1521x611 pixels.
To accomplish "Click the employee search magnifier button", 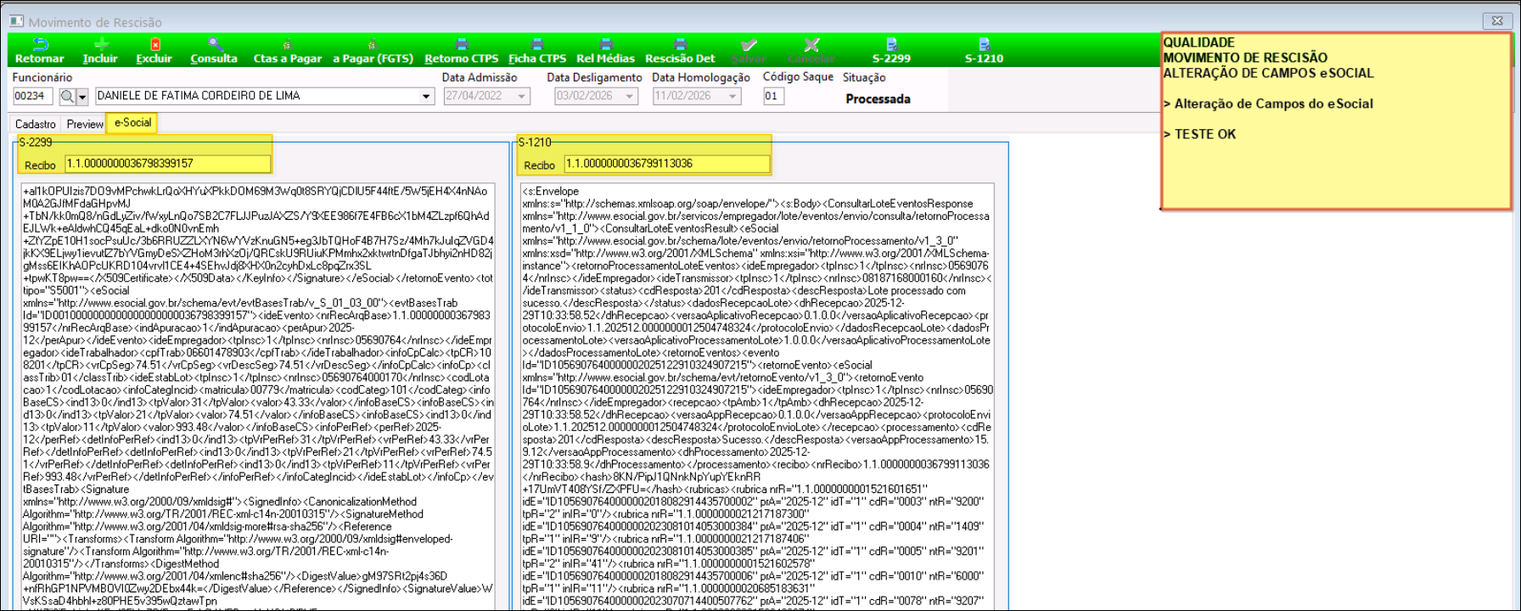I will 67,97.
